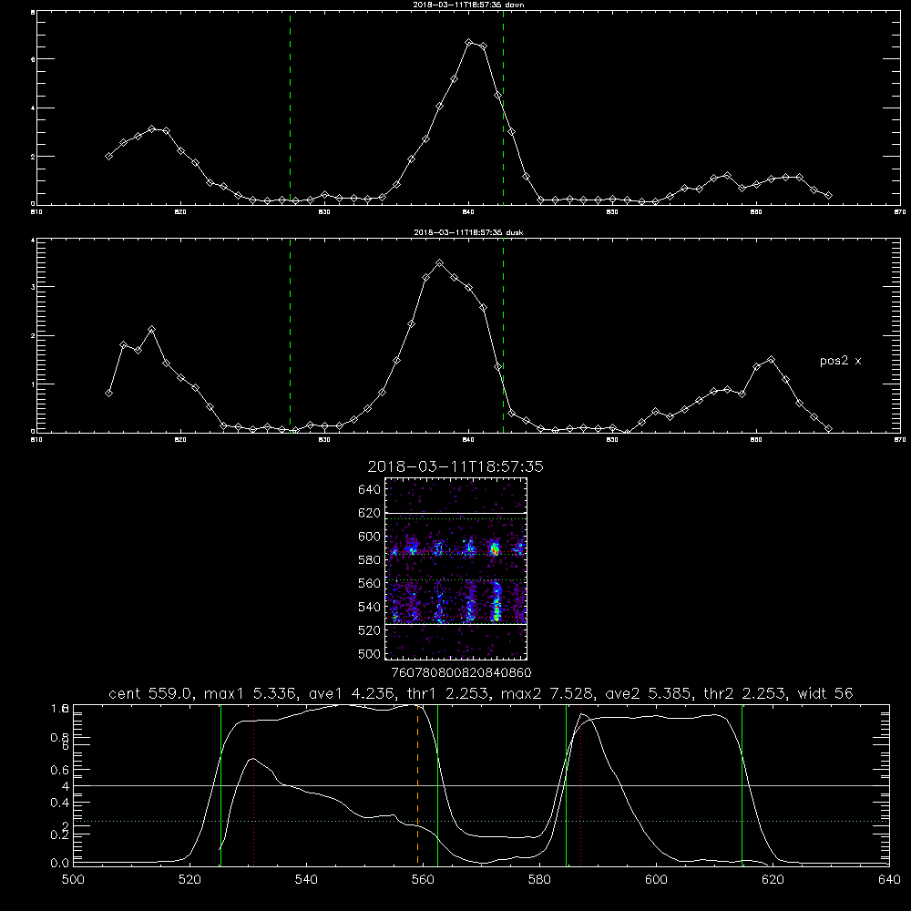Click right green dashed line in dawn plot
This screenshot has width=911, height=911.
pyautogui.click(x=503, y=108)
